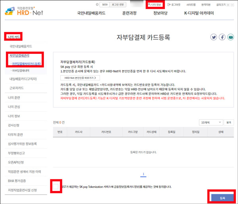The image size is (238, 204).
Task: Select 근로자카드 in sidebar
Action: click(x=17, y=88)
